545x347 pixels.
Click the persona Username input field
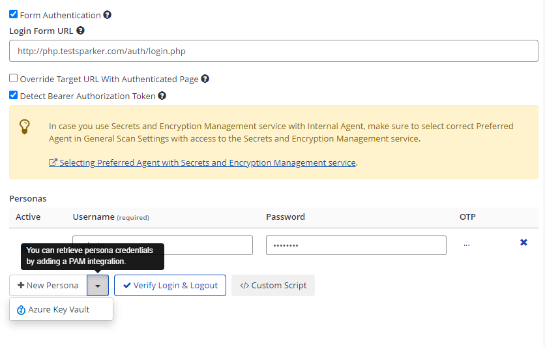209,245
